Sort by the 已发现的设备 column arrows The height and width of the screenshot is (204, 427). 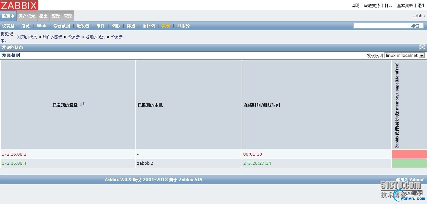pos(83,104)
